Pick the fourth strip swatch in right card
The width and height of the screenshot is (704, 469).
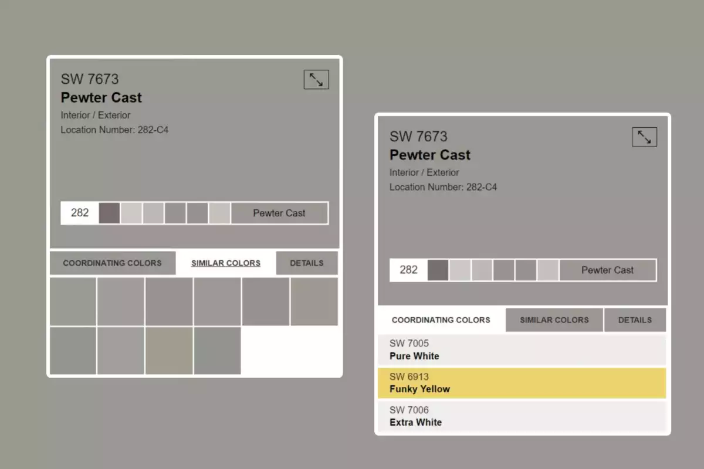(504, 270)
